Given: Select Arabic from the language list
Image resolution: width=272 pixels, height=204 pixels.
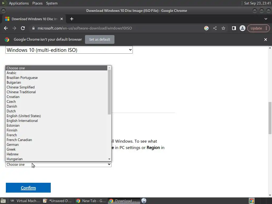Looking at the screenshot, I should point(57,73).
